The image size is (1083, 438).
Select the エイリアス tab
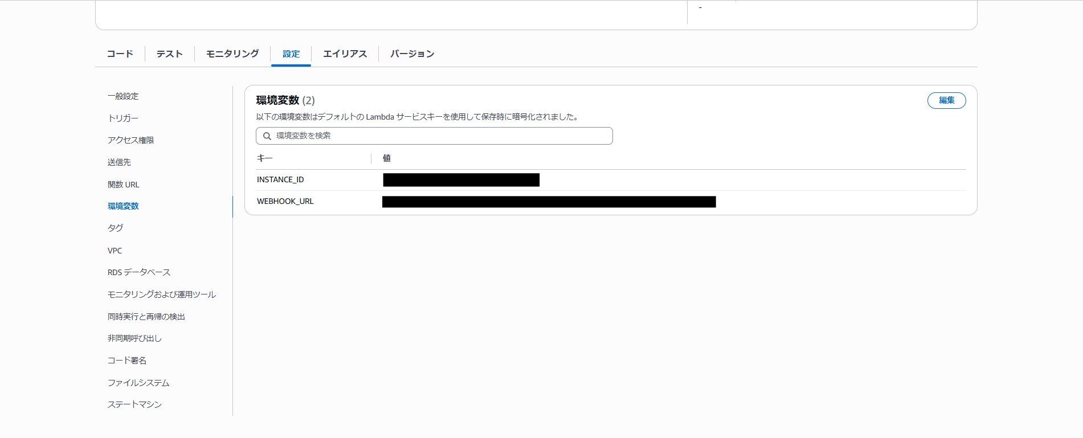pyautogui.click(x=345, y=54)
